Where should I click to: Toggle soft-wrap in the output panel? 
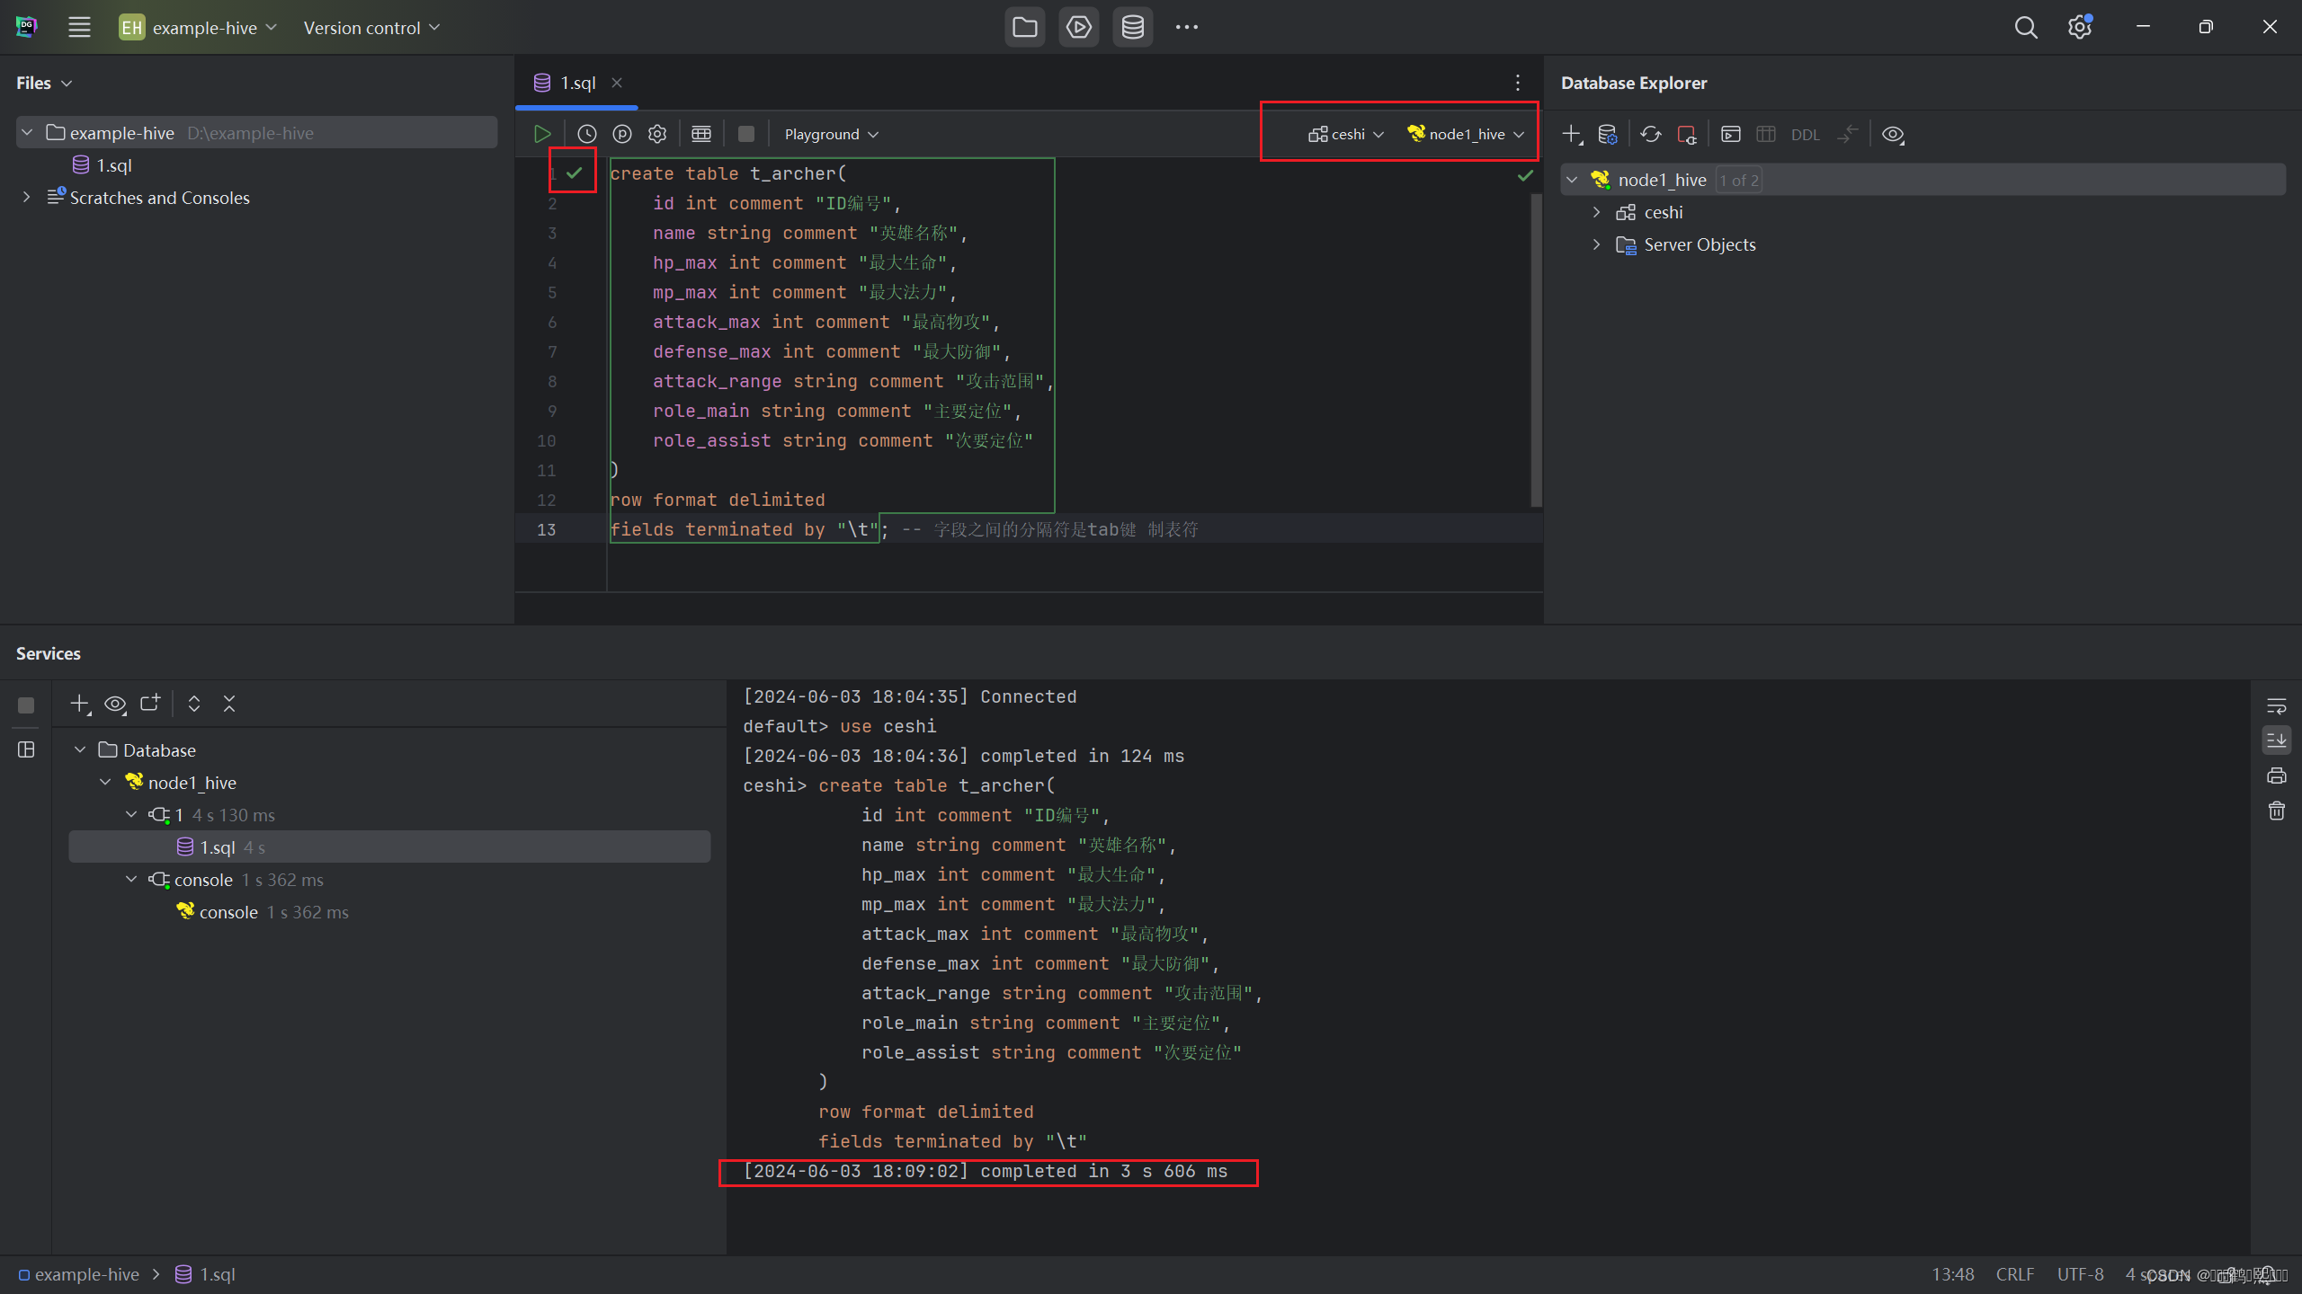(2276, 706)
